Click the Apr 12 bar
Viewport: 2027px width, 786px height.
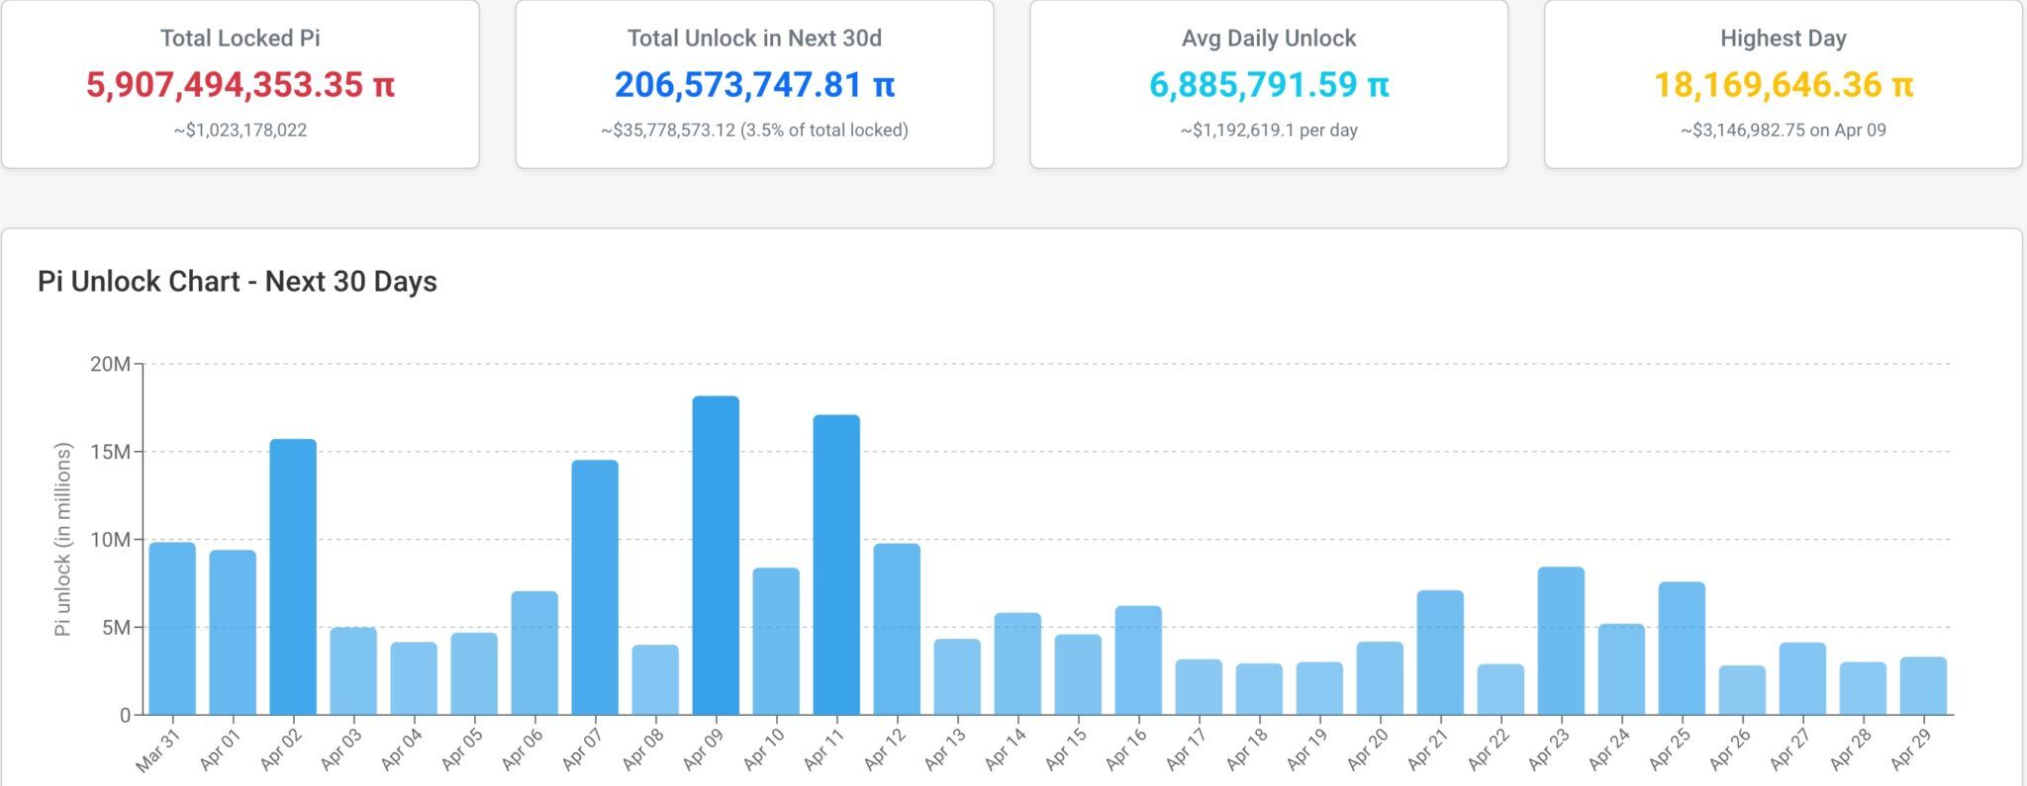[897, 629]
